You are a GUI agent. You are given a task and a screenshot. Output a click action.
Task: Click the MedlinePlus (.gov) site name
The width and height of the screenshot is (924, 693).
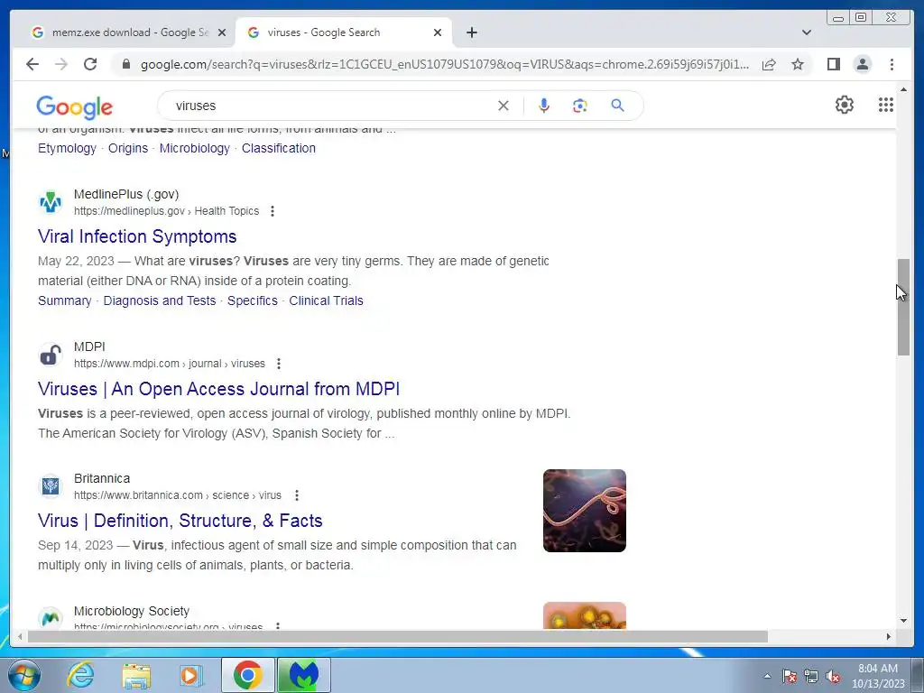[x=126, y=195]
